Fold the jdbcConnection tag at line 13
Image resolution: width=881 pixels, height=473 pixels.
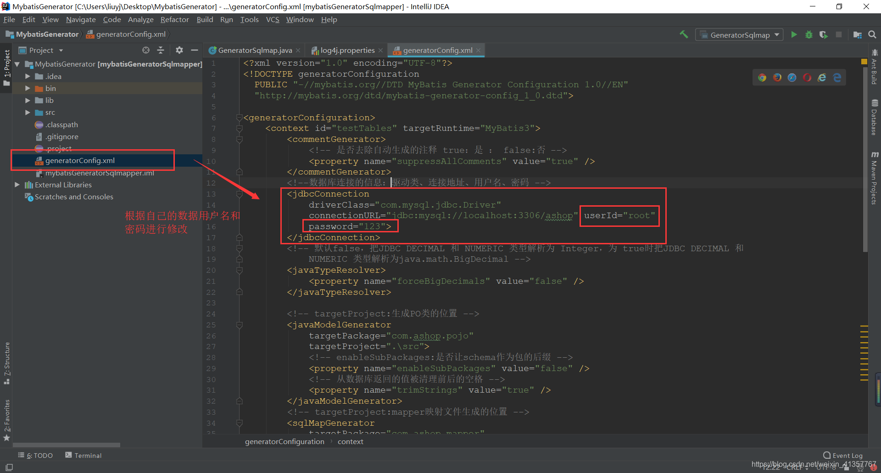coord(239,194)
